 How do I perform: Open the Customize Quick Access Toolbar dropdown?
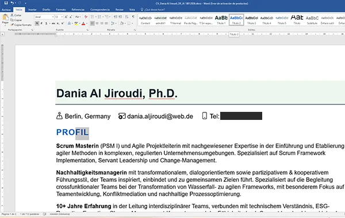click(x=25, y=3)
